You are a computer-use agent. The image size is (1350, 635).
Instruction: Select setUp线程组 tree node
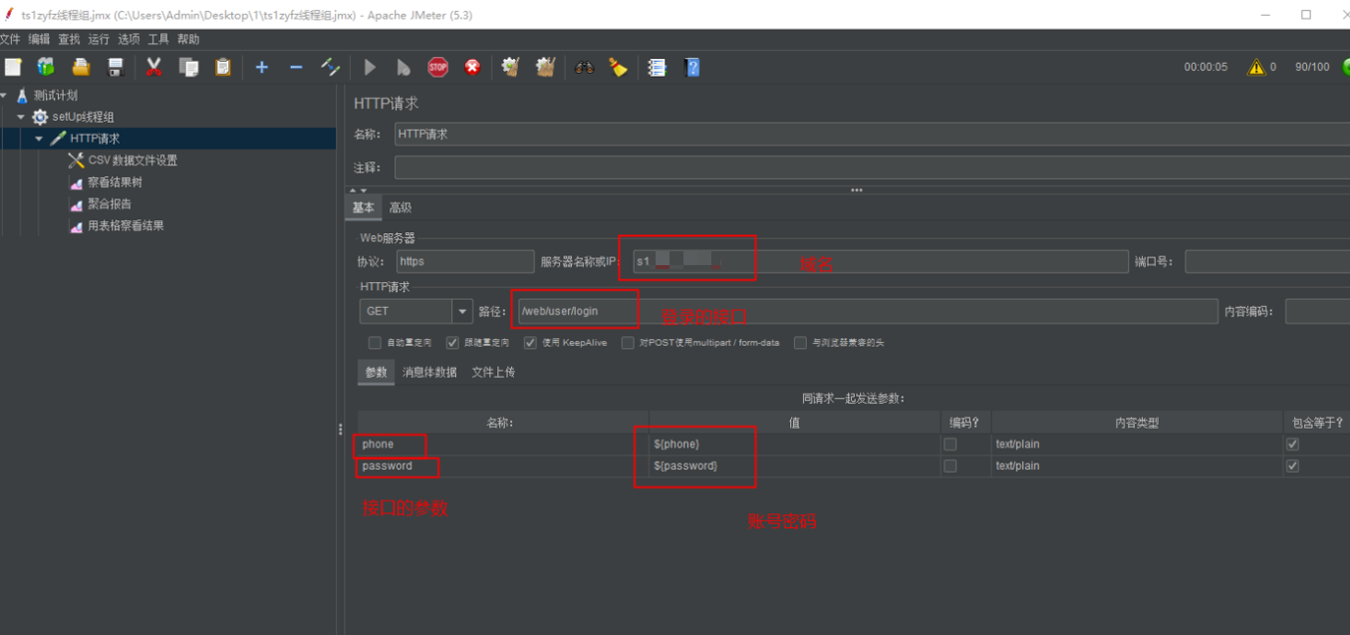[x=83, y=117]
